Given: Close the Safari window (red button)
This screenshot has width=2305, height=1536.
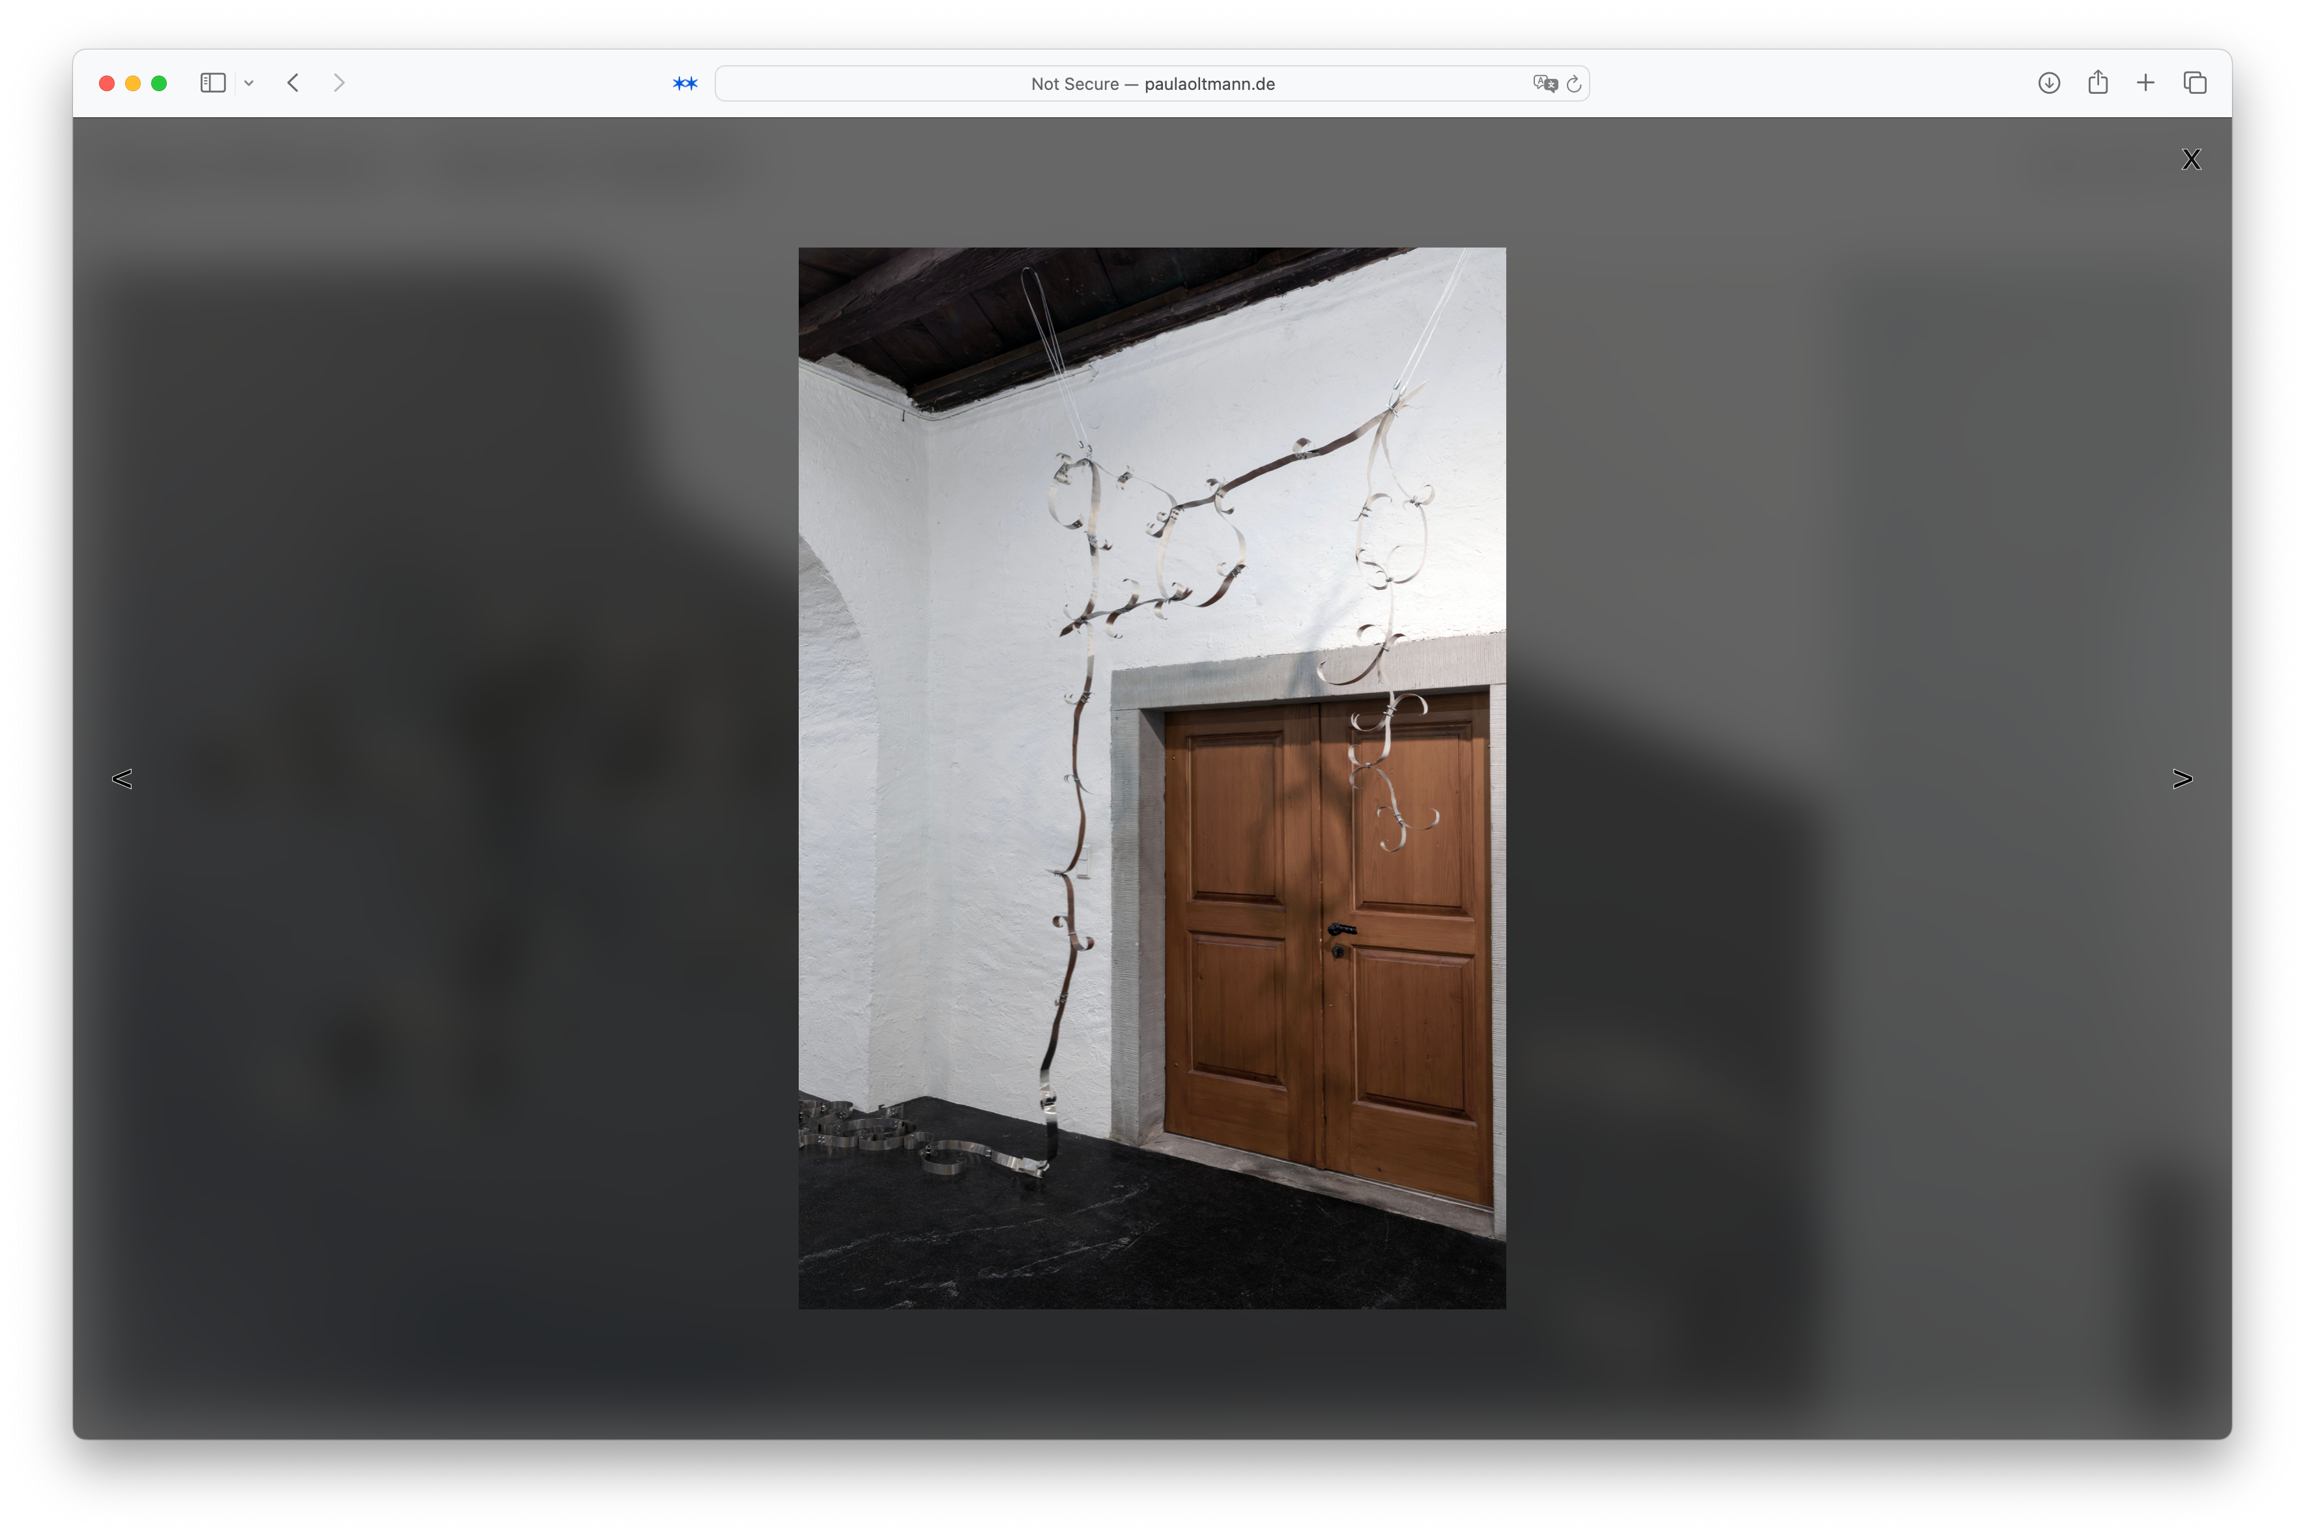Looking at the screenshot, I should click(107, 83).
